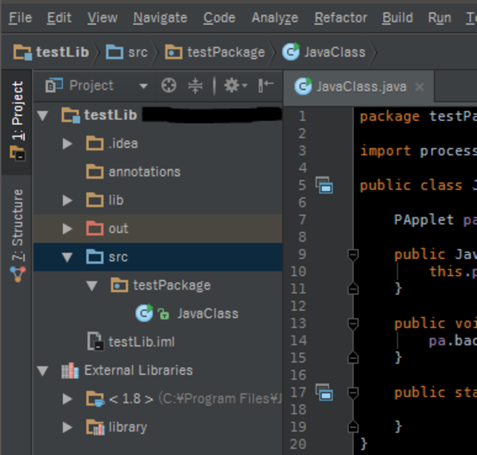477x455 pixels.
Task: Switch to the JavaClass.java editor tab
Action: pyautogui.click(x=361, y=87)
